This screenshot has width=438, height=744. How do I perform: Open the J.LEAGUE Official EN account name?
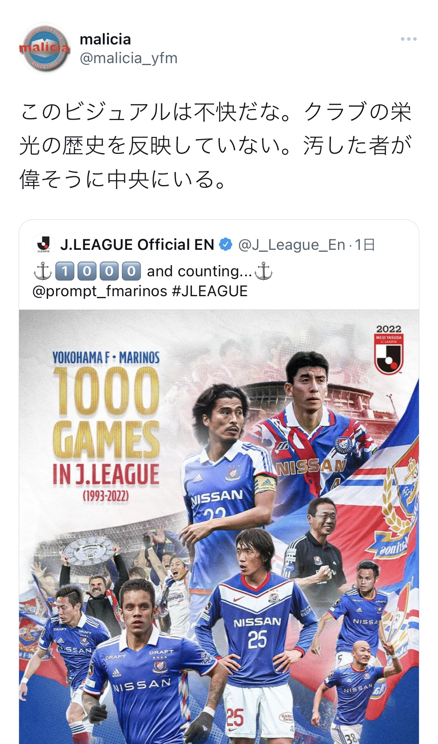tap(137, 245)
